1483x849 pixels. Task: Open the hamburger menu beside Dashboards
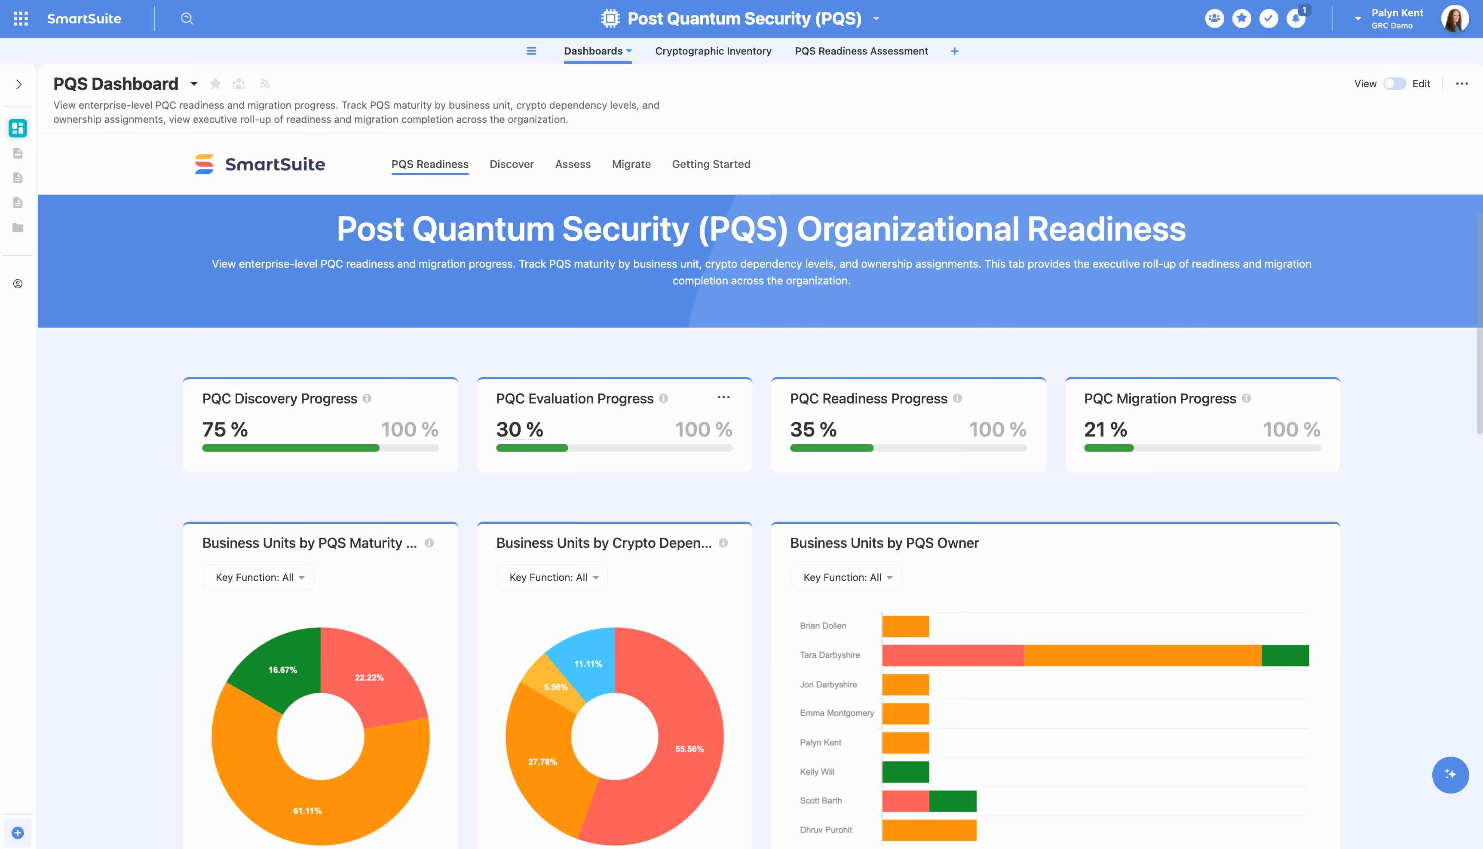[x=531, y=51]
